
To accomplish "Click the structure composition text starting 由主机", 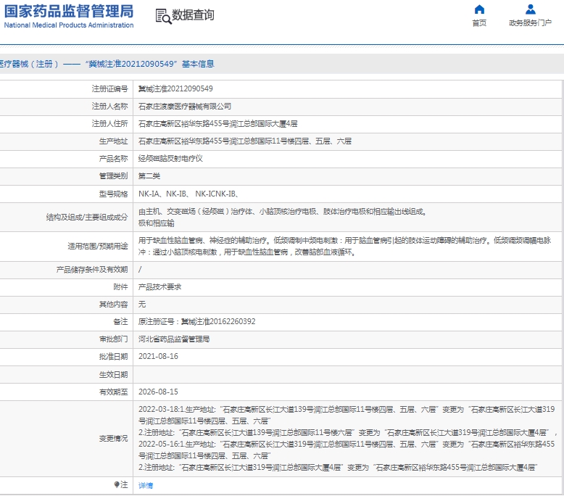I will [x=283, y=218].
